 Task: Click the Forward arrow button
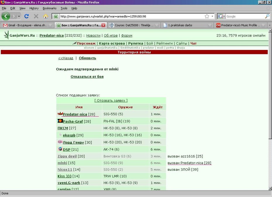14,16
